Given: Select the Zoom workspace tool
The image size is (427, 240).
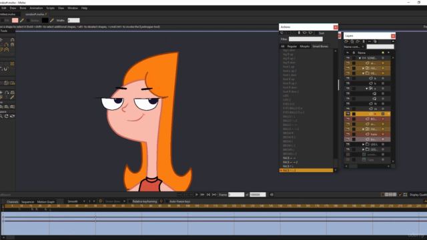Looking at the screenshot, I should [1, 116].
